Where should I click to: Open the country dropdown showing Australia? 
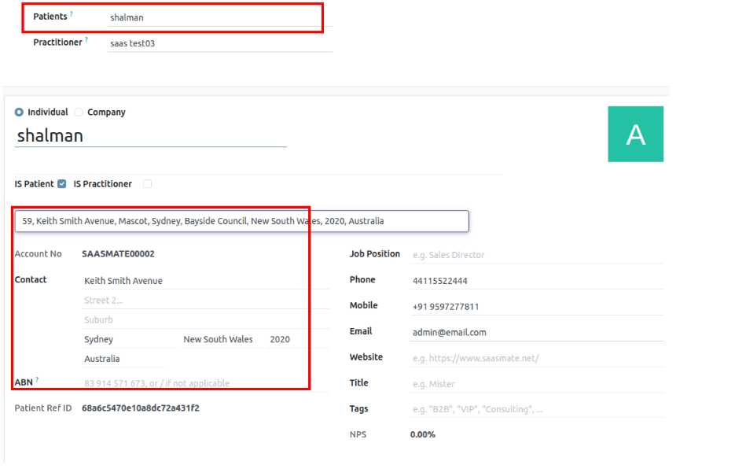pos(123,359)
